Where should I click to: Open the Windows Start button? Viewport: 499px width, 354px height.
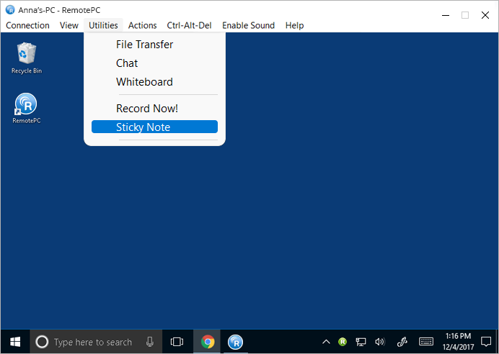[x=15, y=342]
